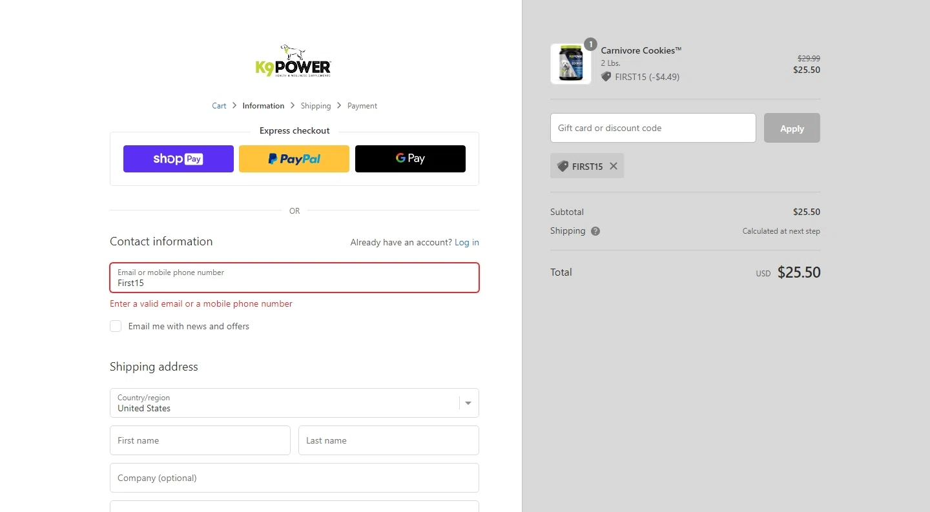Click the '2 Lbs.' product variant text
Viewport: 930px width, 512px height.
click(611, 63)
